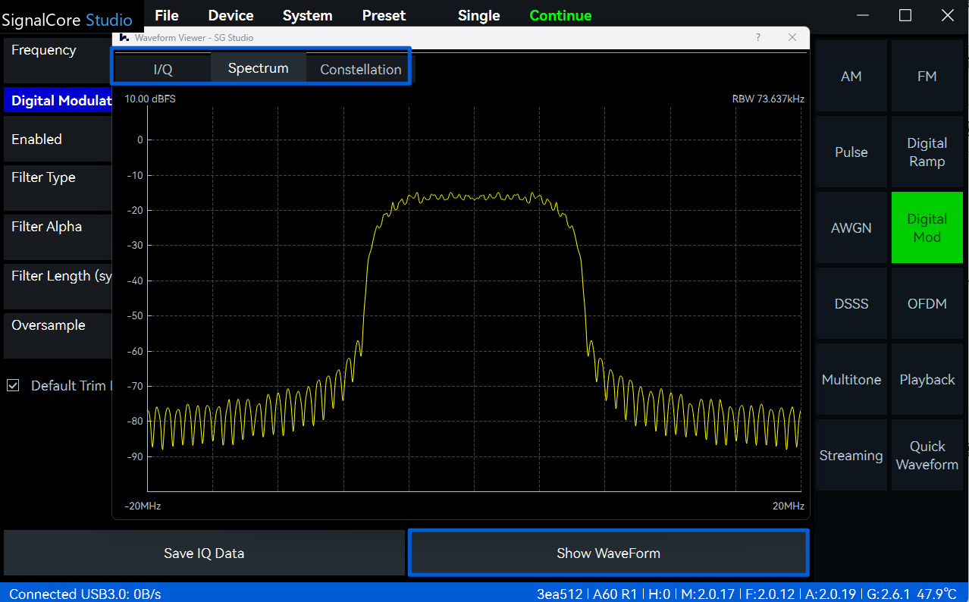
Task: Switch to the Constellation tab
Action: pyautogui.click(x=361, y=69)
